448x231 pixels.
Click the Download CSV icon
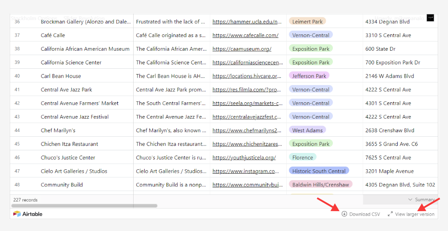pyautogui.click(x=344, y=214)
